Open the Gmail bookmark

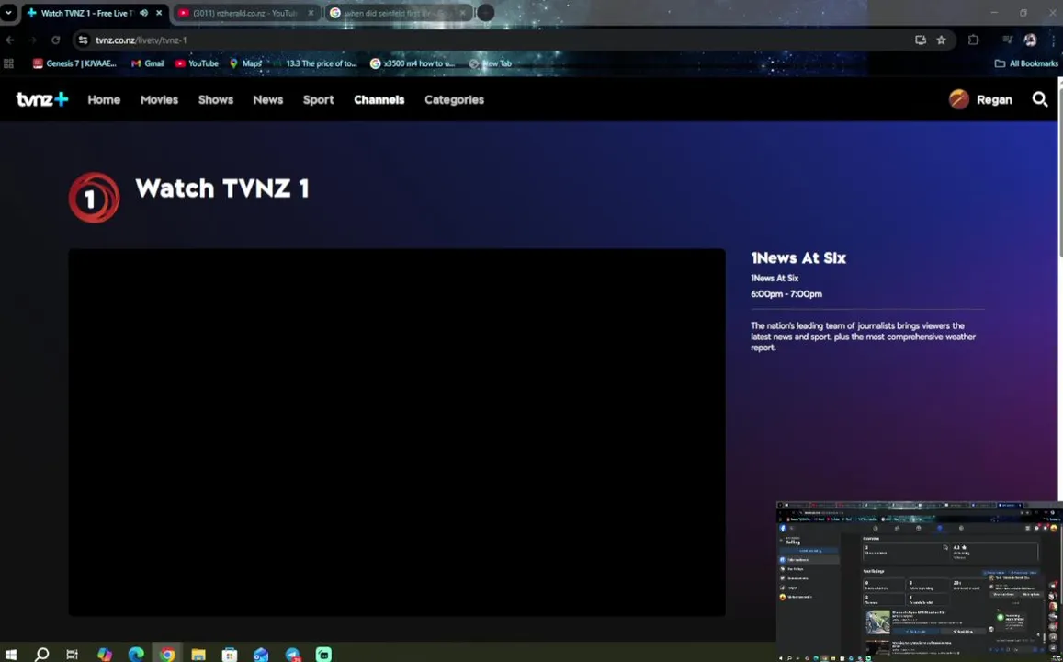[x=148, y=63]
